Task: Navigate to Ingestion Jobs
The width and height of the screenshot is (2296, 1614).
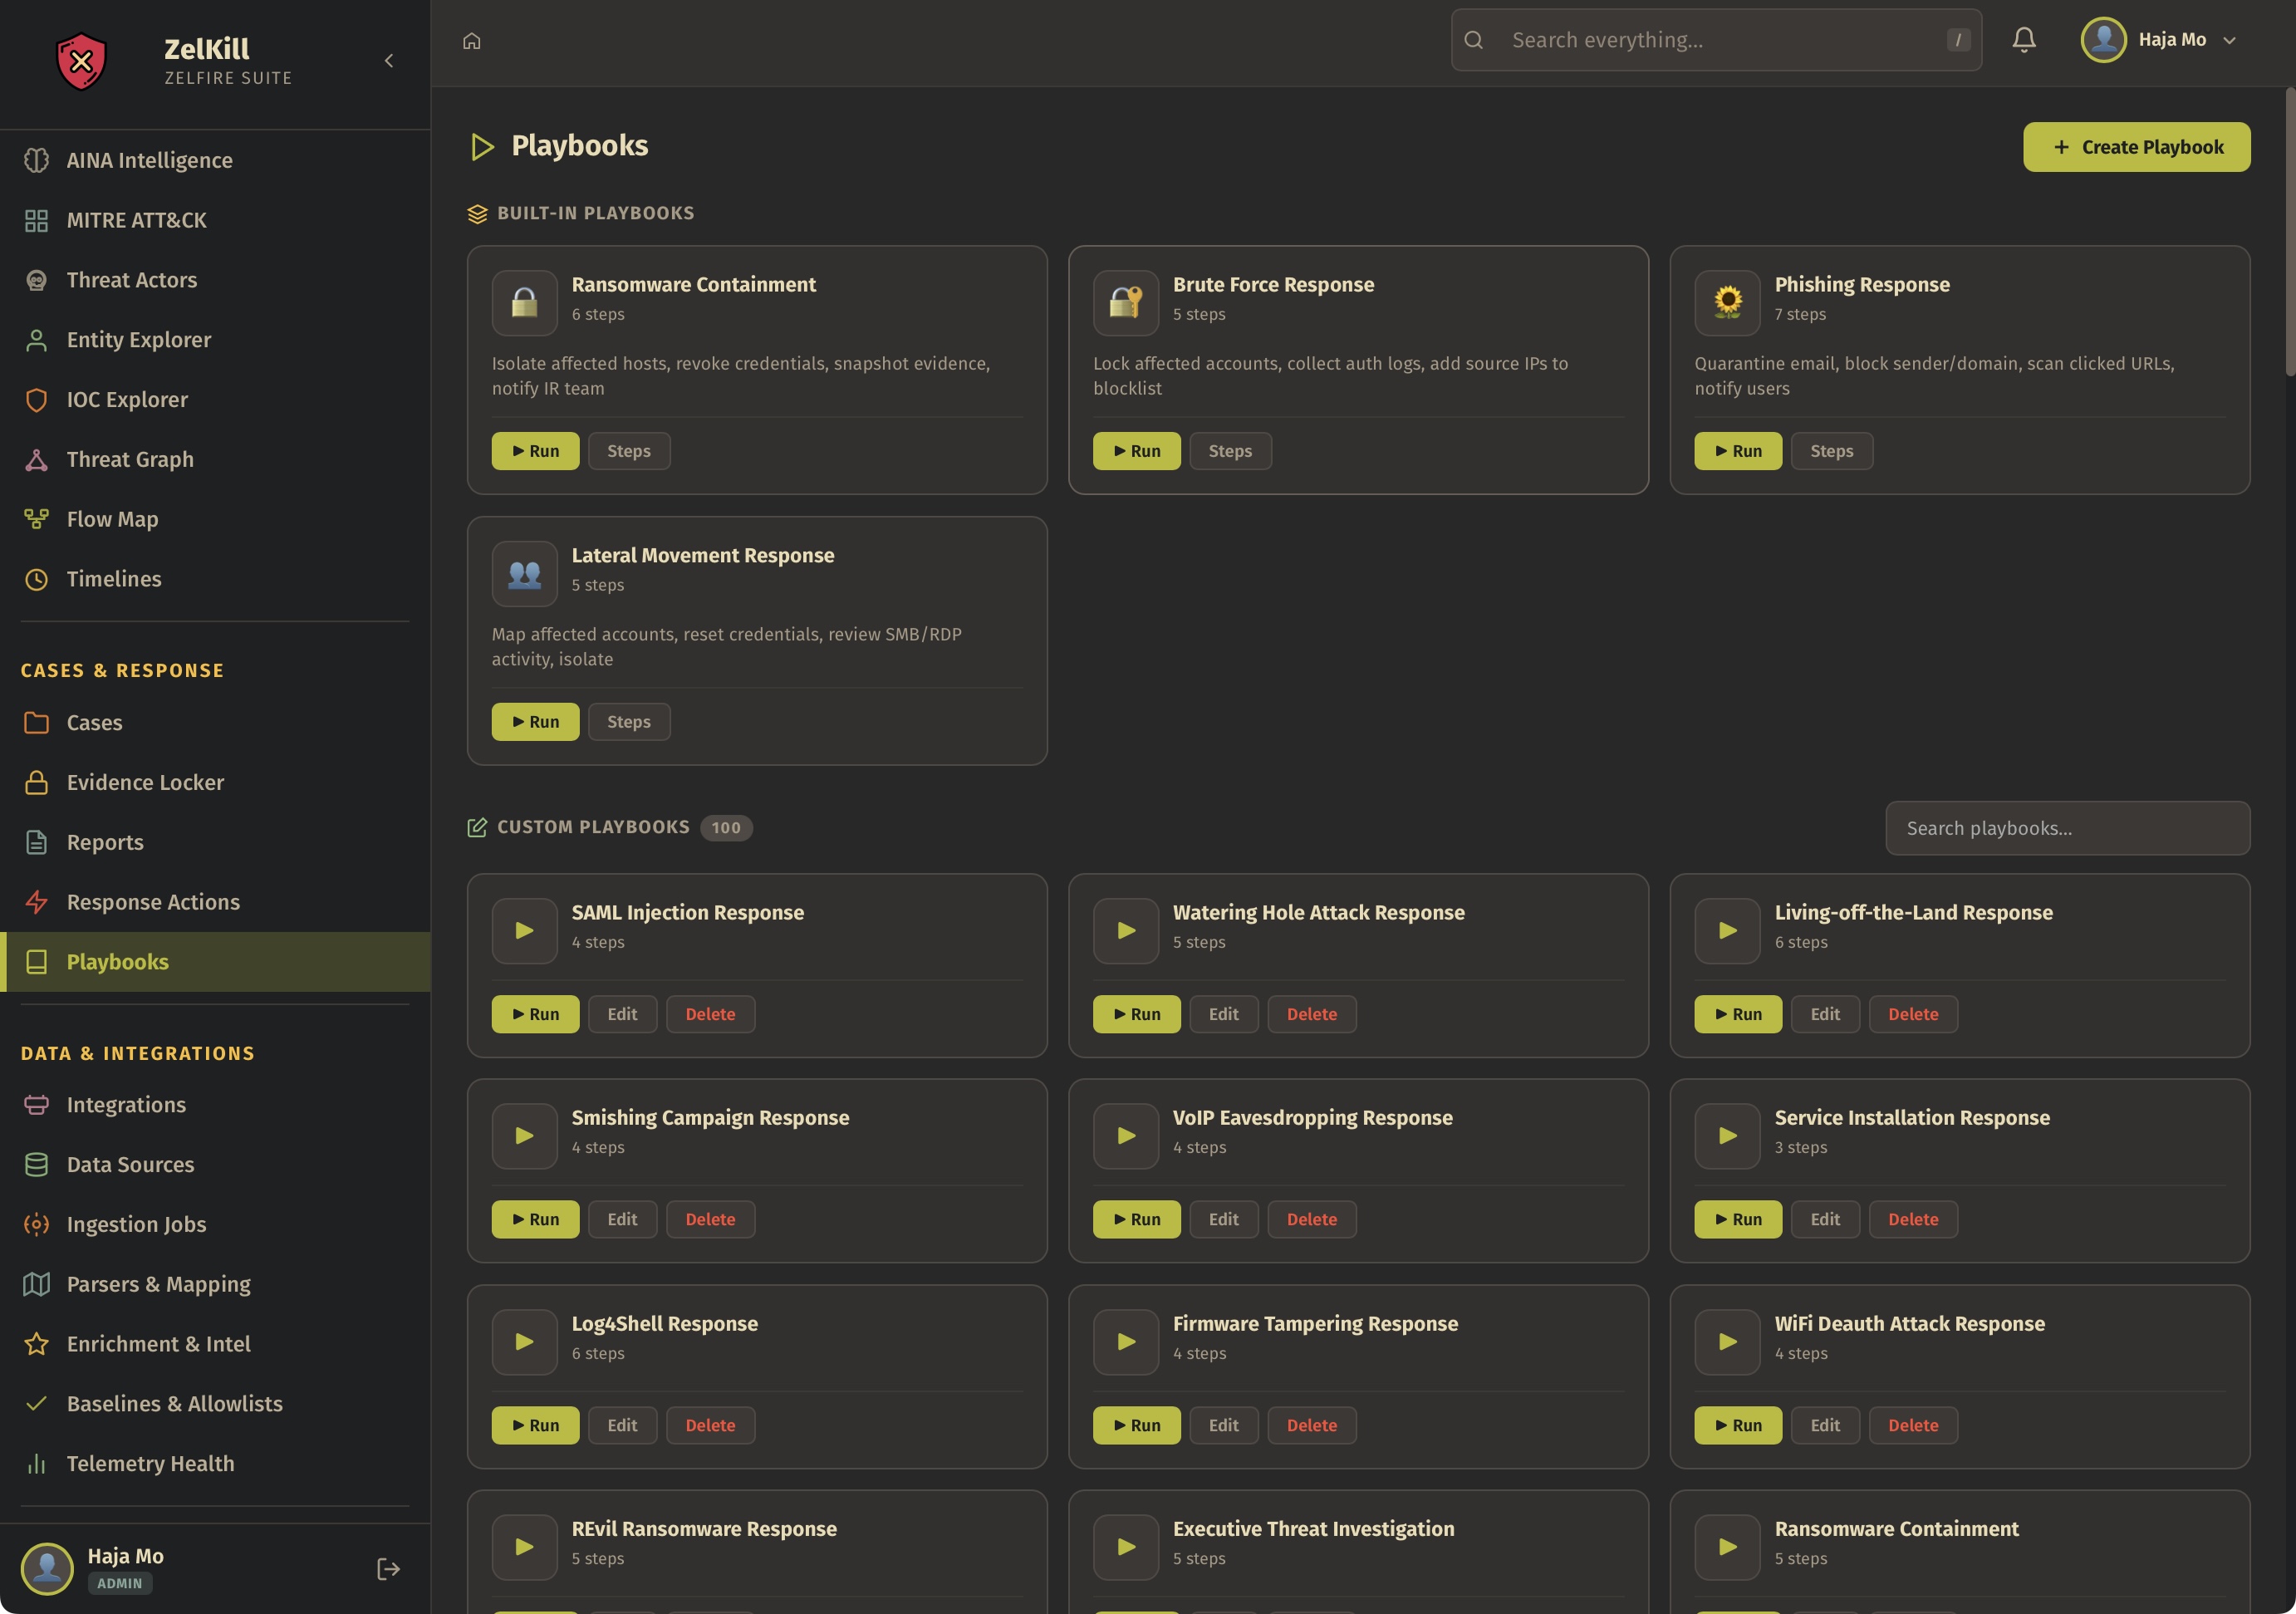Action: (136, 1225)
